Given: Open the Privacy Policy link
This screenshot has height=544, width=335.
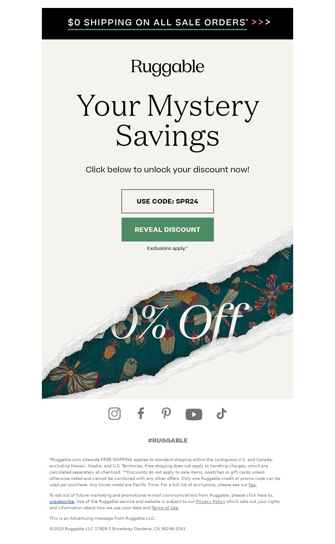Looking at the screenshot, I should [x=211, y=502].
